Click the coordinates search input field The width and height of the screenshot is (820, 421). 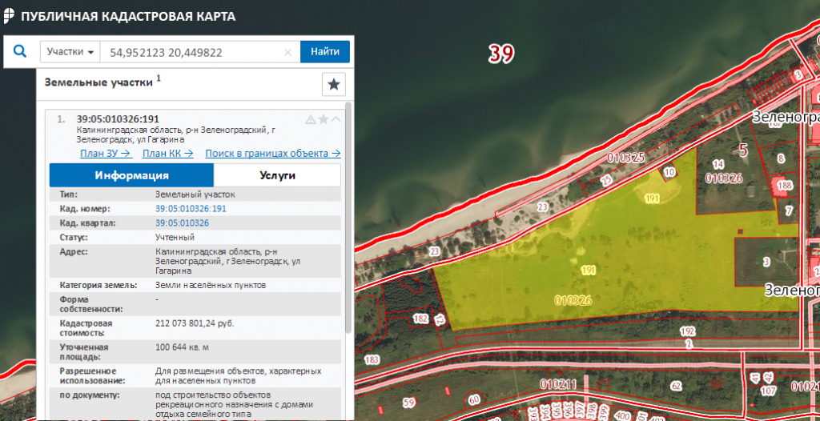(x=192, y=52)
